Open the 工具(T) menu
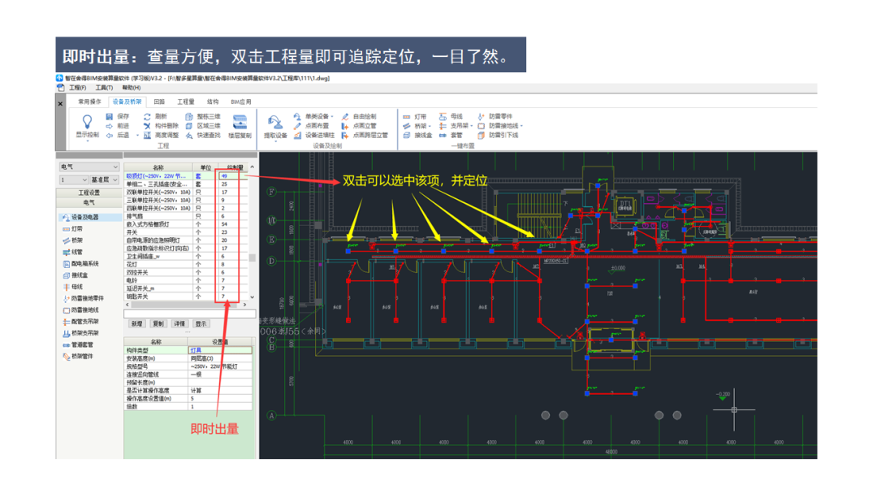The height and width of the screenshot is (498, 877). 104,88
